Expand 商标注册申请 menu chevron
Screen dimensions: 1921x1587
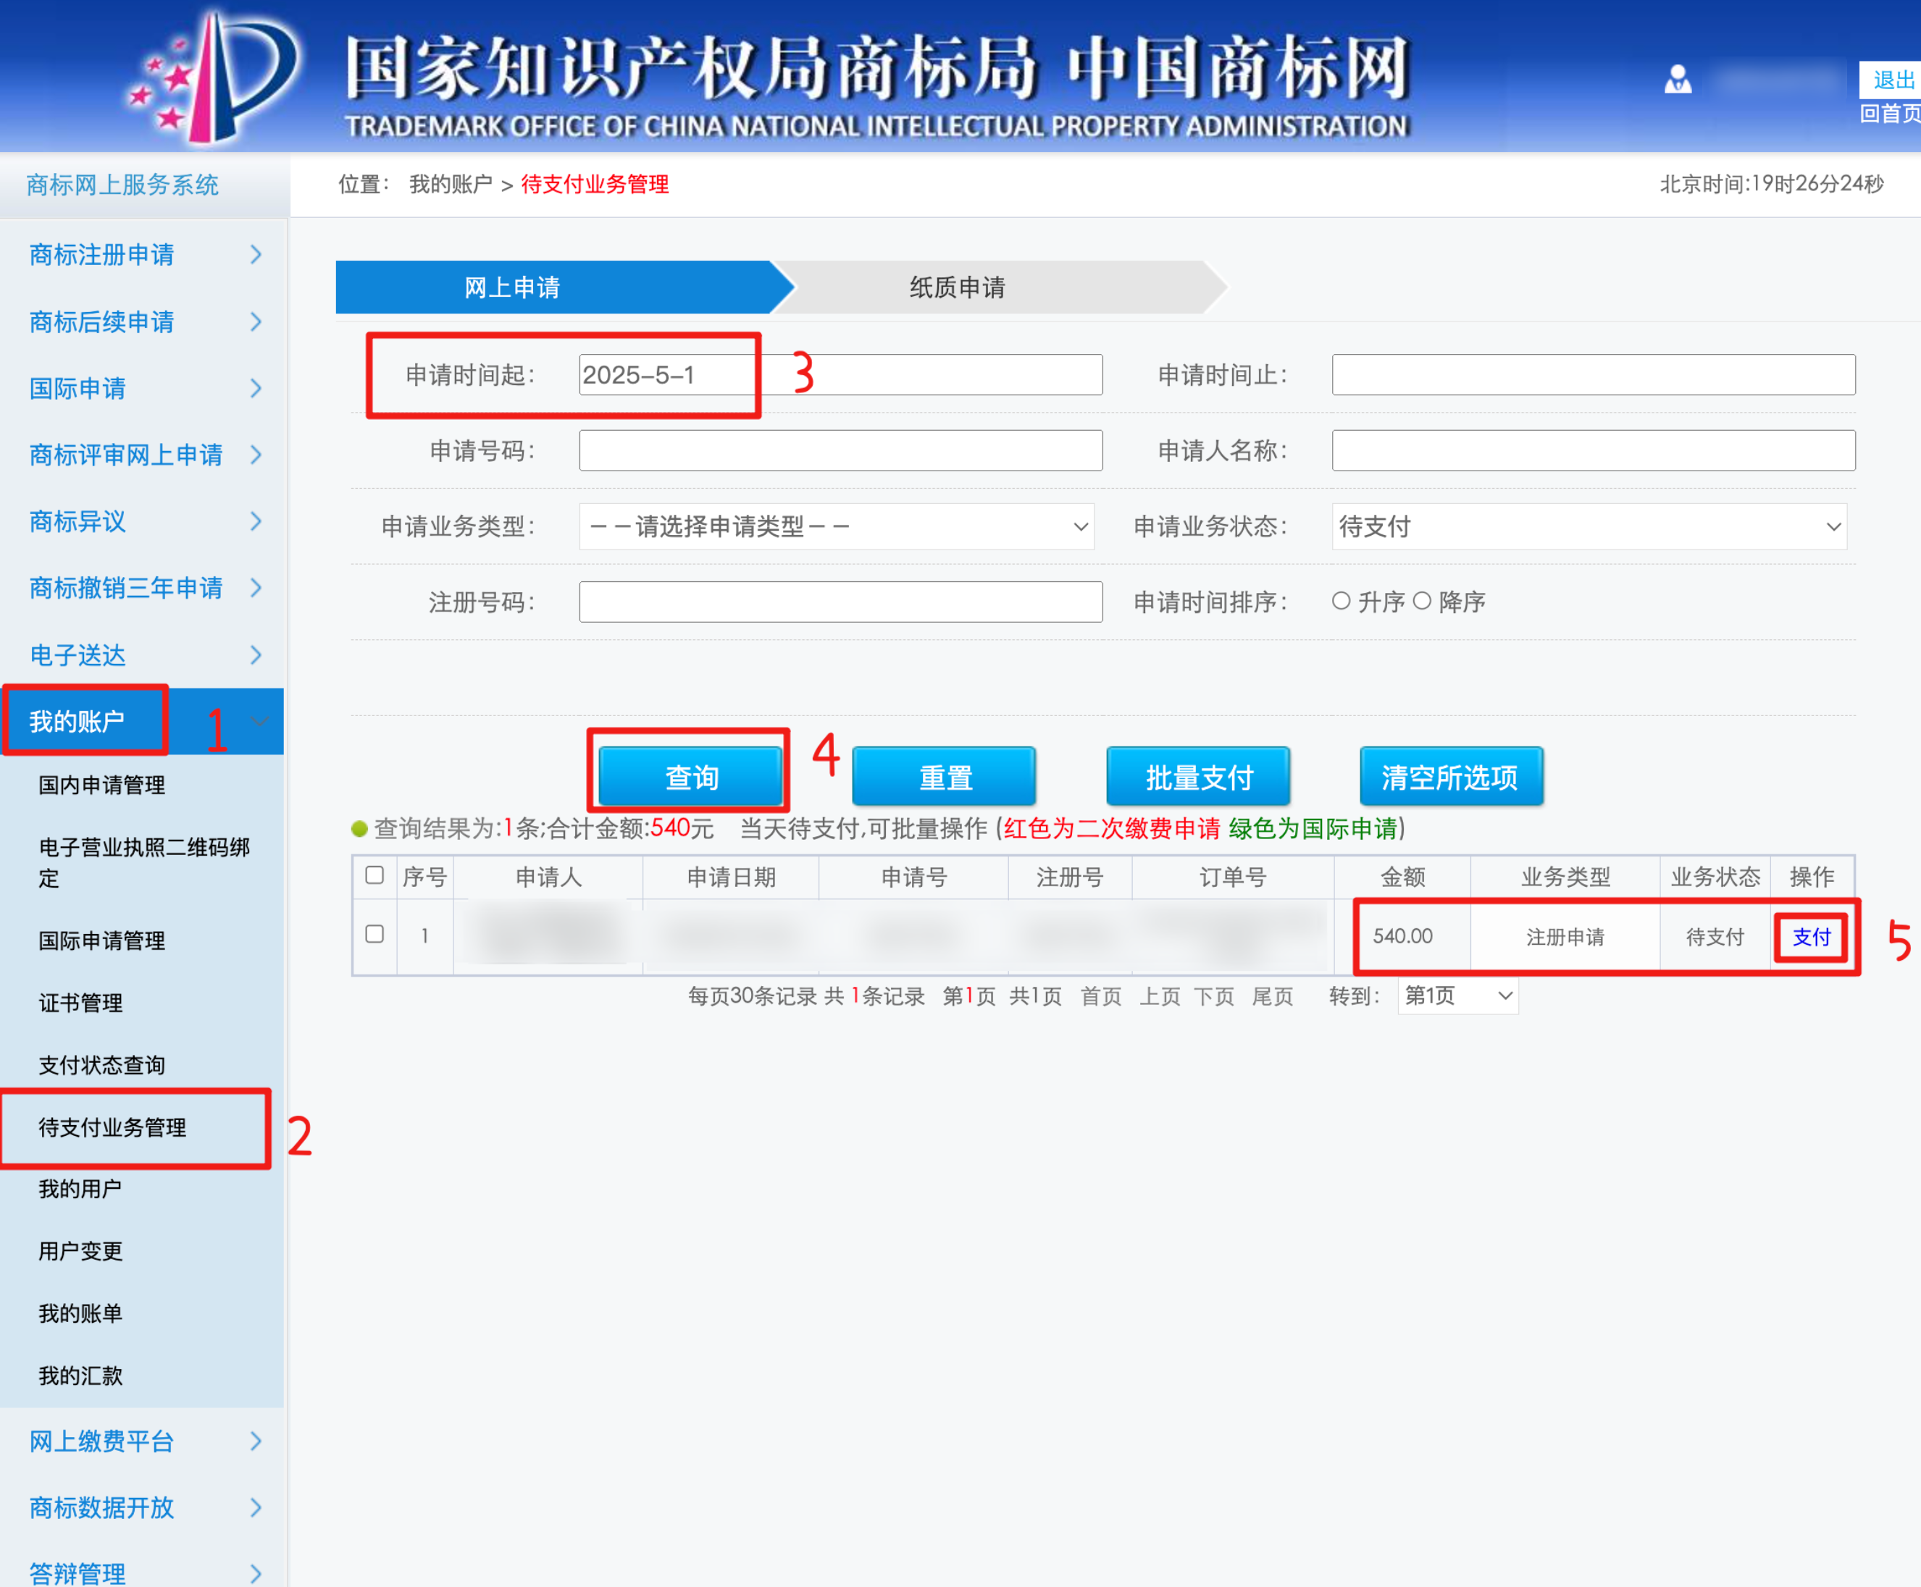coord(256,255)
